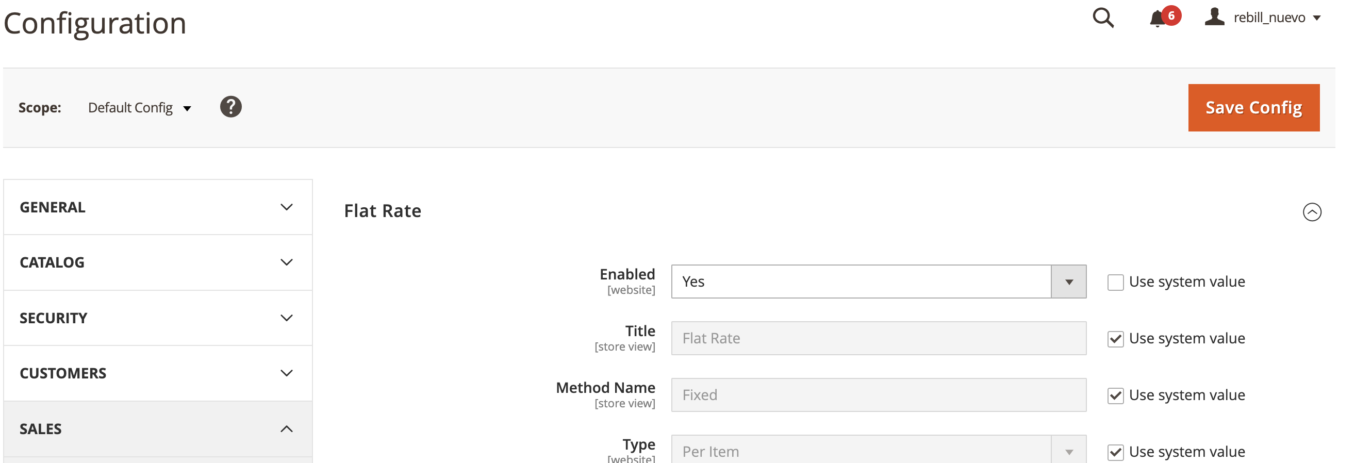The image size is (1355, 463).
Task: Open the search magnifier icon
Action: coord(1102,18)
